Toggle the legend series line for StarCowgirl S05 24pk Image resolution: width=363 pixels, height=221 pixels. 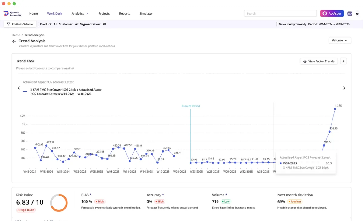tap(25, 92)
